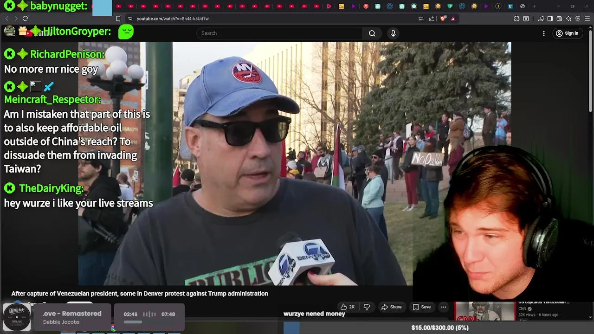Click the YouTube search magnifier button
The width and height of the screenshot is (594, 334).
[372, 33]
